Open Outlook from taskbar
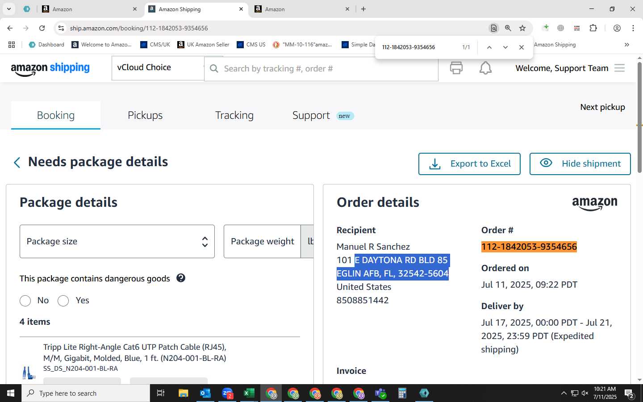 click(205, 393)
